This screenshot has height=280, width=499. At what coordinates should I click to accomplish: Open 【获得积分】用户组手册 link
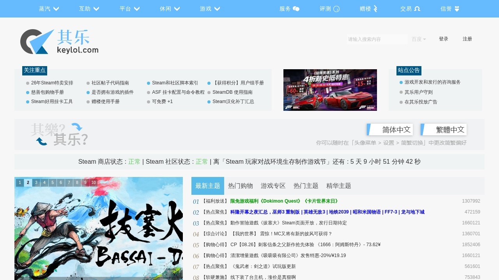(238, 83)
